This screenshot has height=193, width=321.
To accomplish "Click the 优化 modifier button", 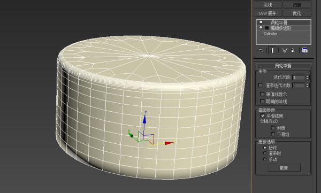I will [297, 13].
